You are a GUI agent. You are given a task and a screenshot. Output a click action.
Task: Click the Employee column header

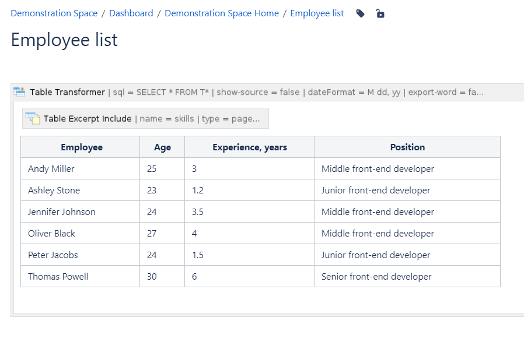(81, 147)
